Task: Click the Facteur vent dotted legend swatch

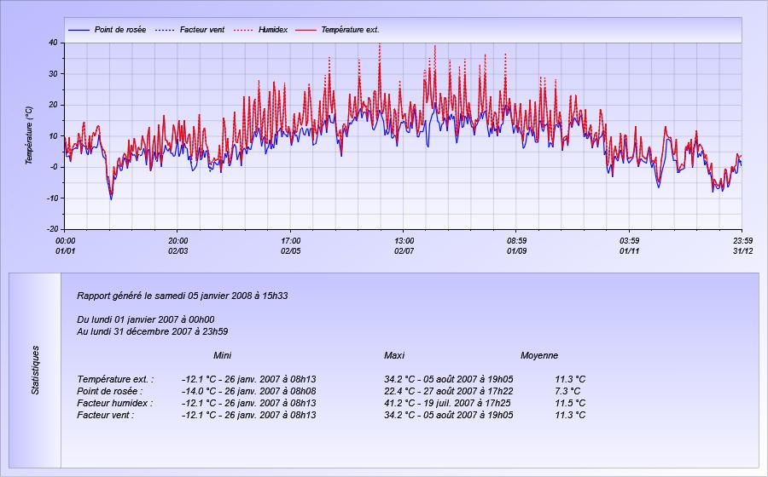Action: point(165,30)
